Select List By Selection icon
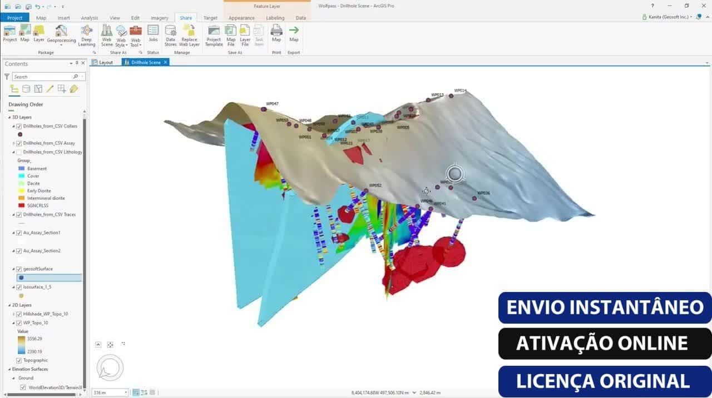 tap(38, 89)
